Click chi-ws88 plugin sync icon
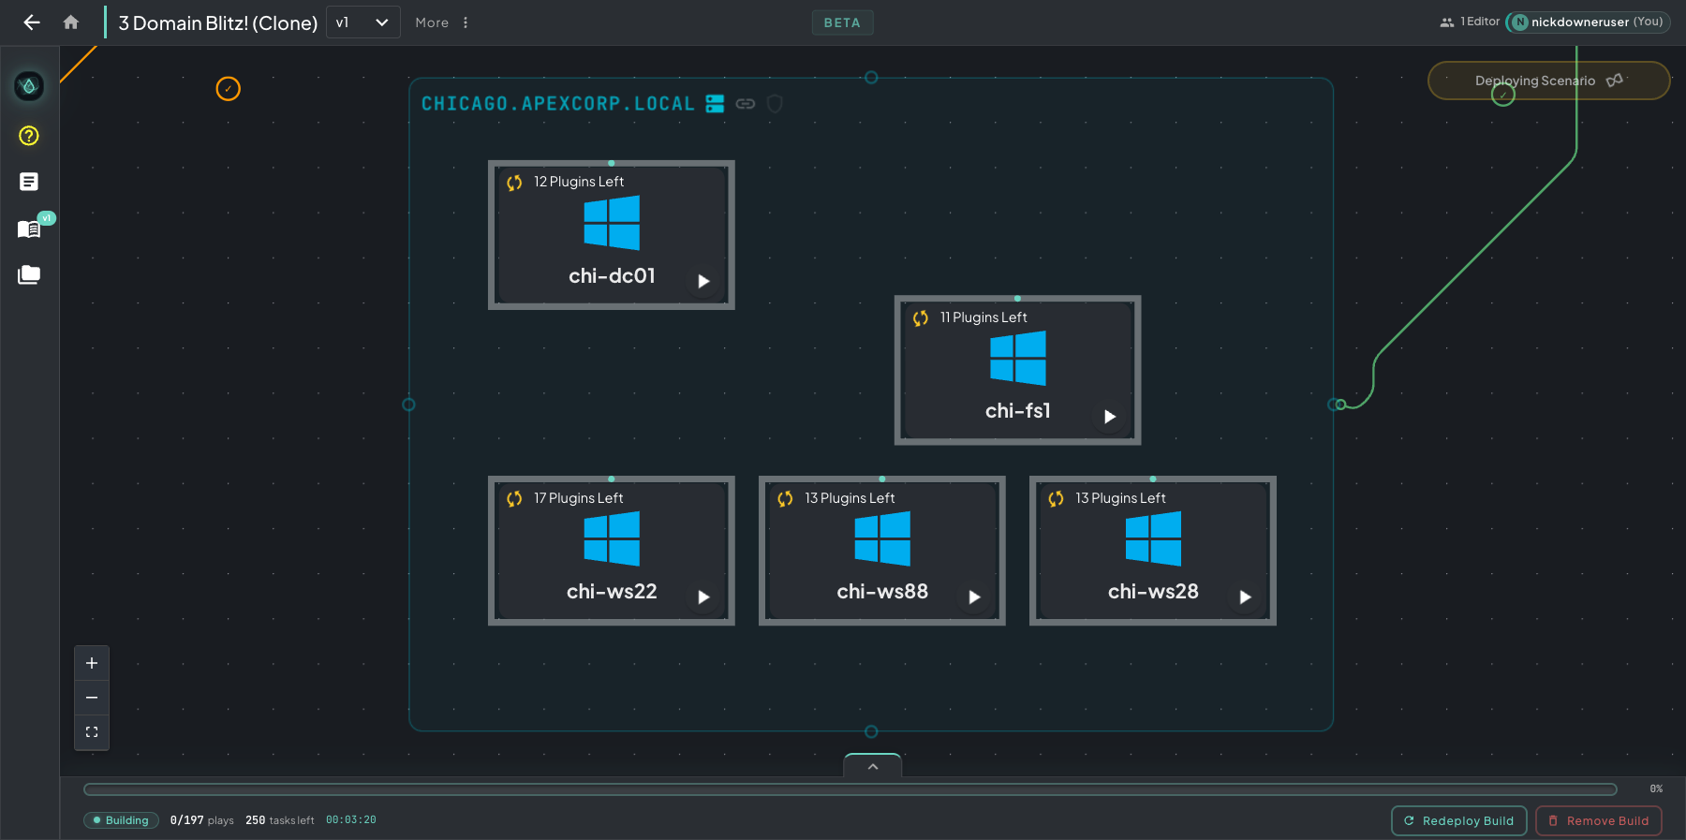Screen dimensions: 1686x840 (x=785, y=499)
